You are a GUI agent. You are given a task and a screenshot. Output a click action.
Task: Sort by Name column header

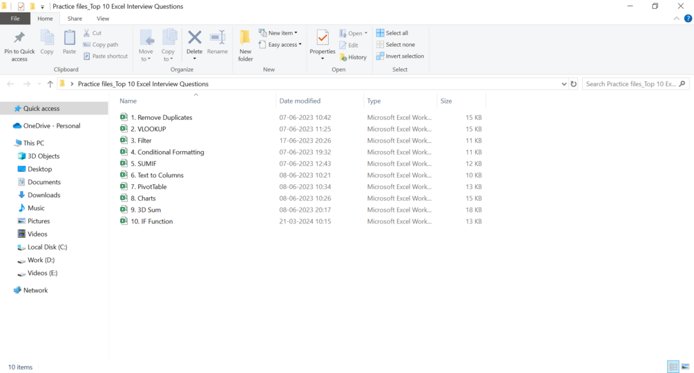click(x=128, y=101)
